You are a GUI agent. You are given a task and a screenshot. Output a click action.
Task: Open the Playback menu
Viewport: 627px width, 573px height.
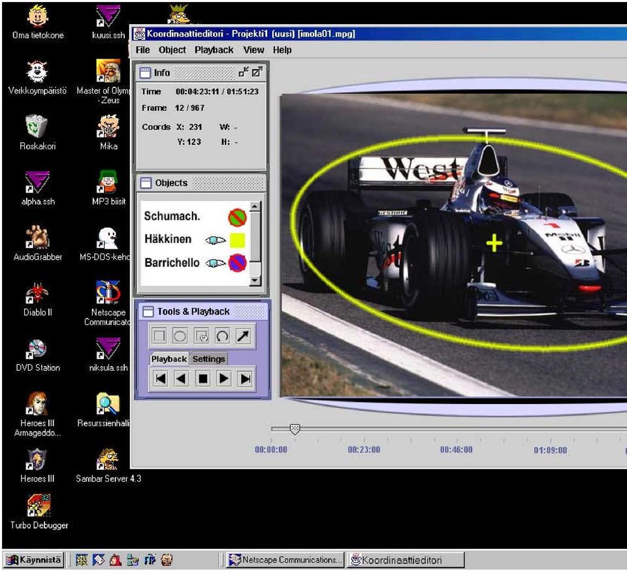(x=214, y=50)
